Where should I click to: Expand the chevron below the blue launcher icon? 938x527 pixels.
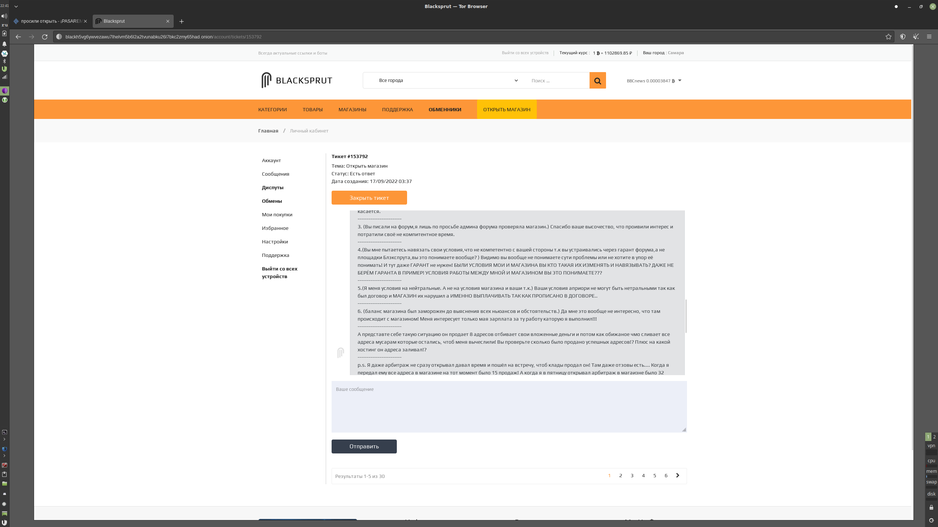[4, 456]
